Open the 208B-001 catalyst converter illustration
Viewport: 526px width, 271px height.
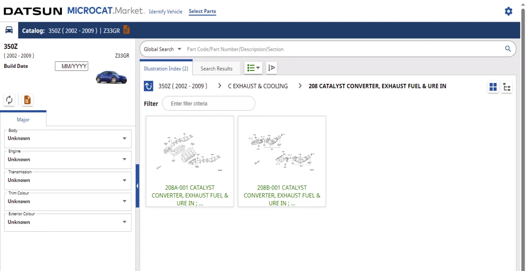(x=282, y=161)
